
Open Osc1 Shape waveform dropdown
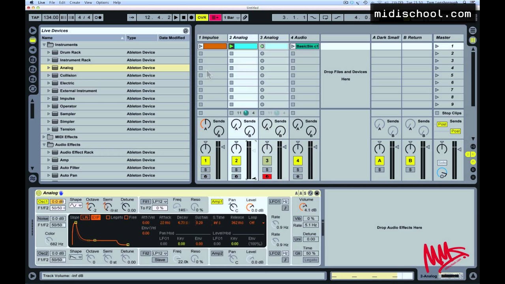(75, 206)
